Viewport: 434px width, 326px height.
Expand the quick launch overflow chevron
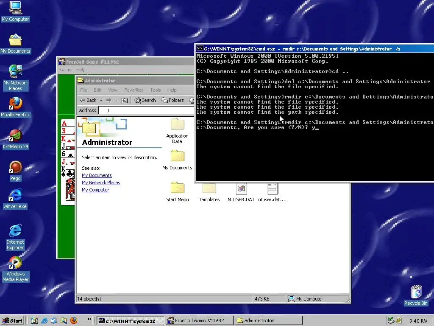[89, 319]
